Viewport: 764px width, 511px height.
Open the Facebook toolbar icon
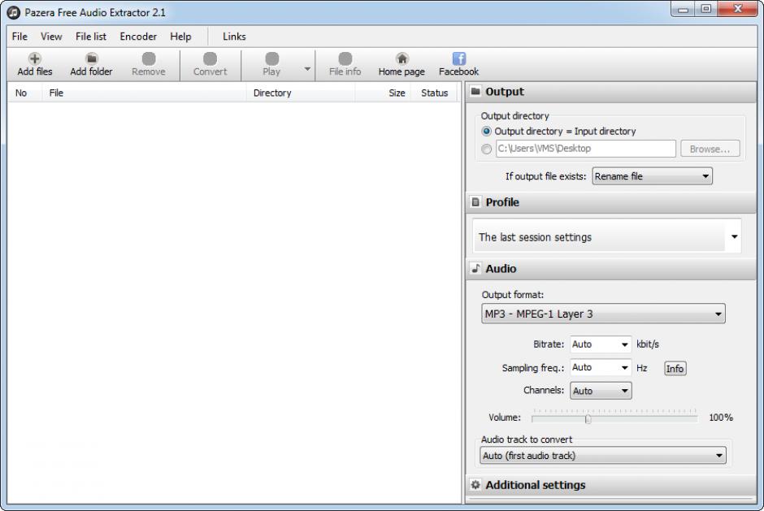[x=459, y=58]
